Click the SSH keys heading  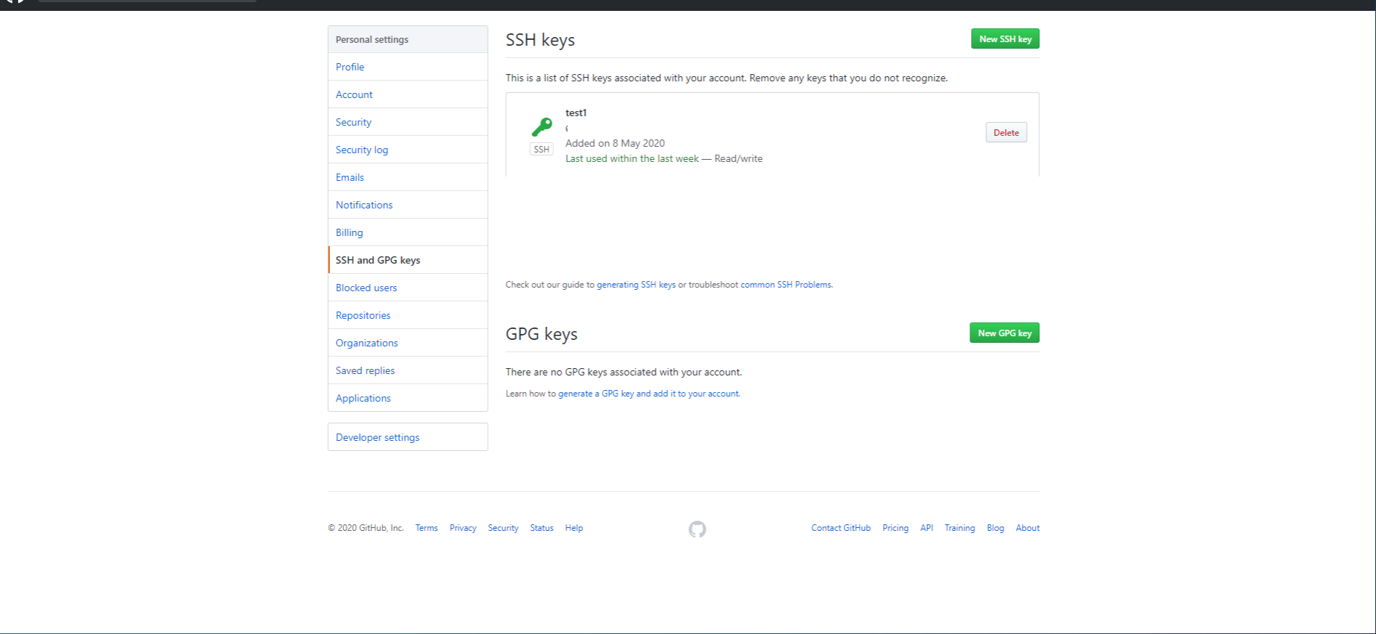(540, 40)
